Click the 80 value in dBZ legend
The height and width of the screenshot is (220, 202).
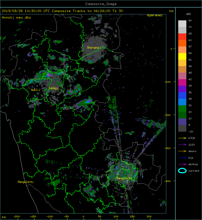coord(190,20)
